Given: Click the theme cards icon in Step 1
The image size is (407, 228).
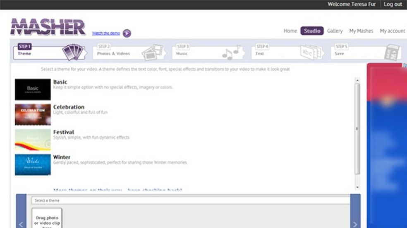Looking at the screenshot, I should pos(73,52).
